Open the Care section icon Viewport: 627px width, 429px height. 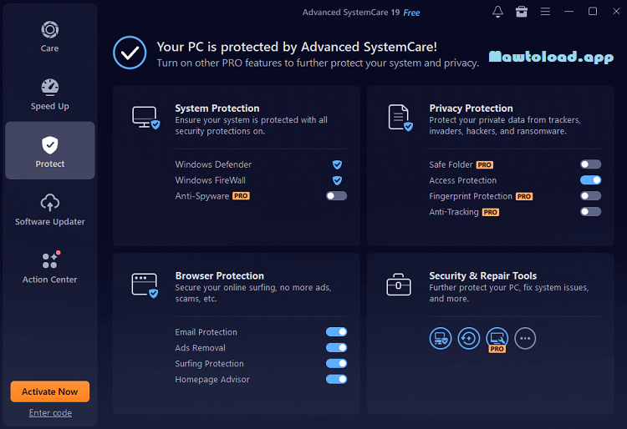(49, 29)
